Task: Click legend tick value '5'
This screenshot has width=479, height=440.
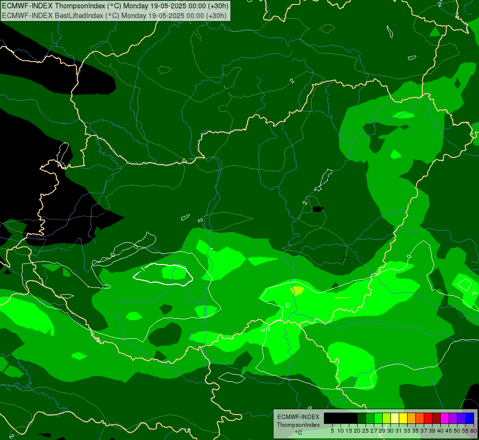Action: [x=332, y=431]
